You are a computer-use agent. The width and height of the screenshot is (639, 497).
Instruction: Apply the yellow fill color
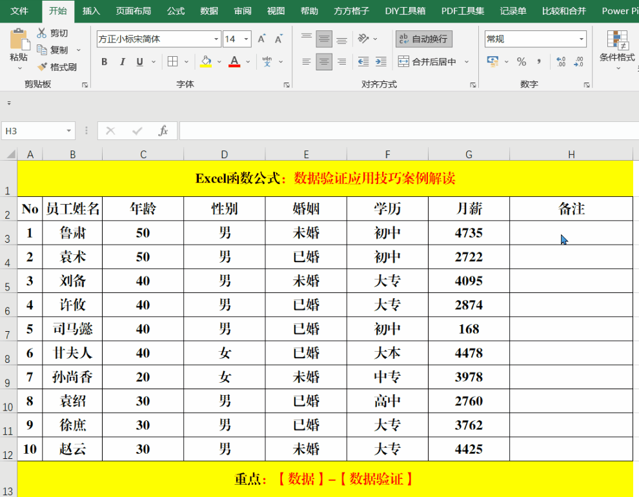(206, 61)
